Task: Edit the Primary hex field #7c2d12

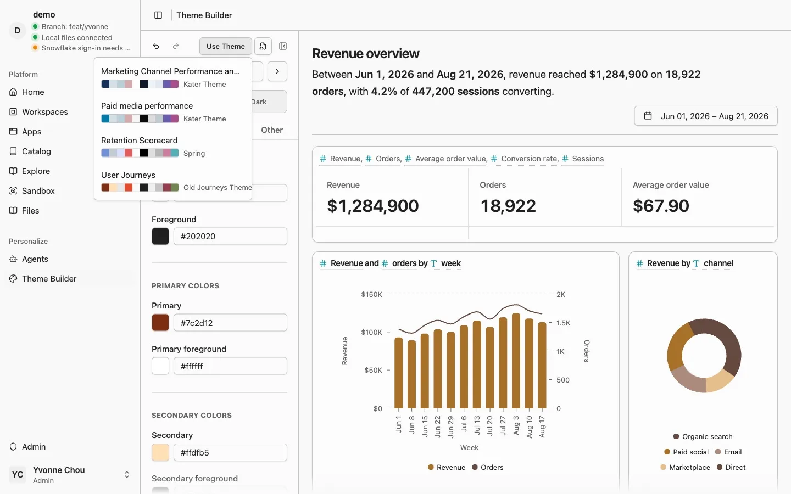Action: 230,323
